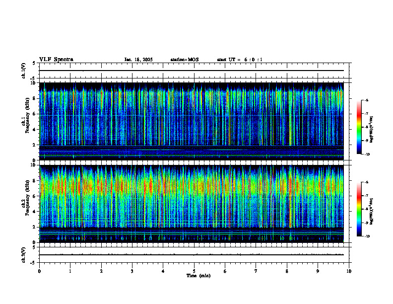This screenshot has height=304, width=393.
Task: Click the "5" volt tick of ch.1(V) axis
Action: pos(34,63)
